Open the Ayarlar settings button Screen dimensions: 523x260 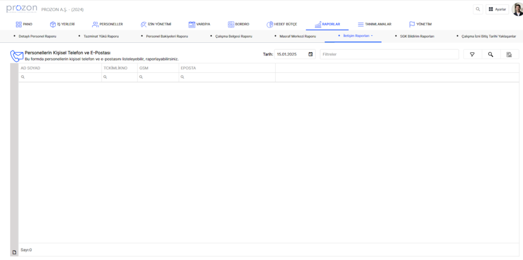497,9
